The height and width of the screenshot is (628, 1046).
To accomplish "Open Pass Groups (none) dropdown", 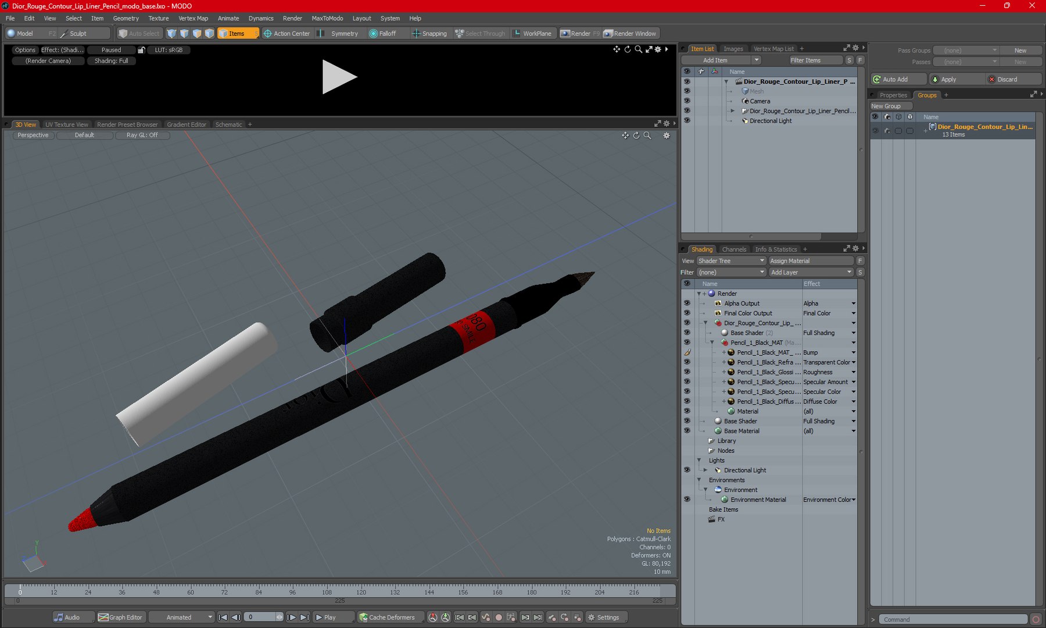I will pos(966,51).
